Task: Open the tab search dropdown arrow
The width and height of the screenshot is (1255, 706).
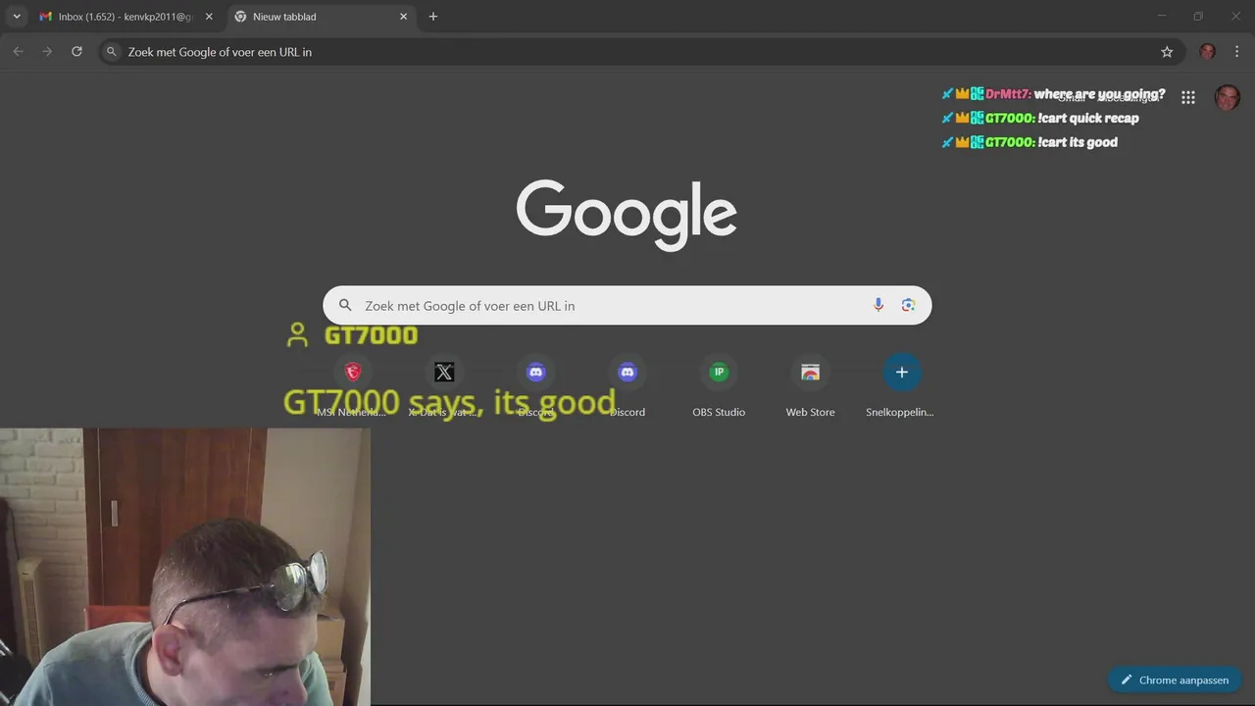Action: point(17,17)
